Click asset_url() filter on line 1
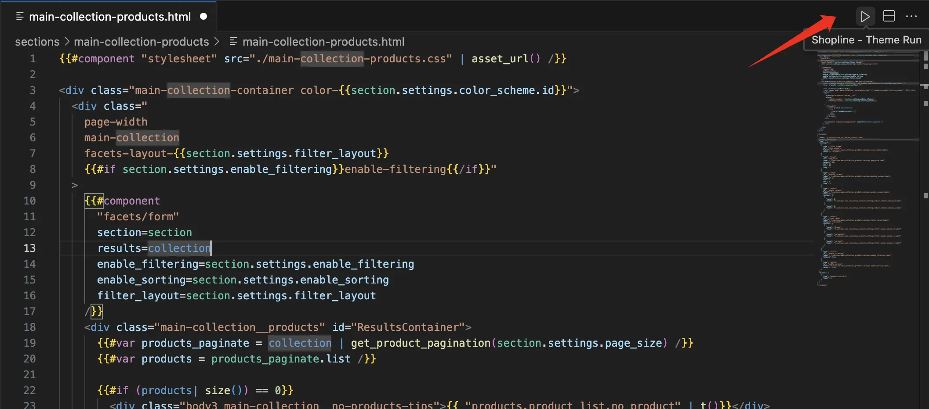Image resolution: width=929 pixels, height=409 pixels. tap(505, 59)
